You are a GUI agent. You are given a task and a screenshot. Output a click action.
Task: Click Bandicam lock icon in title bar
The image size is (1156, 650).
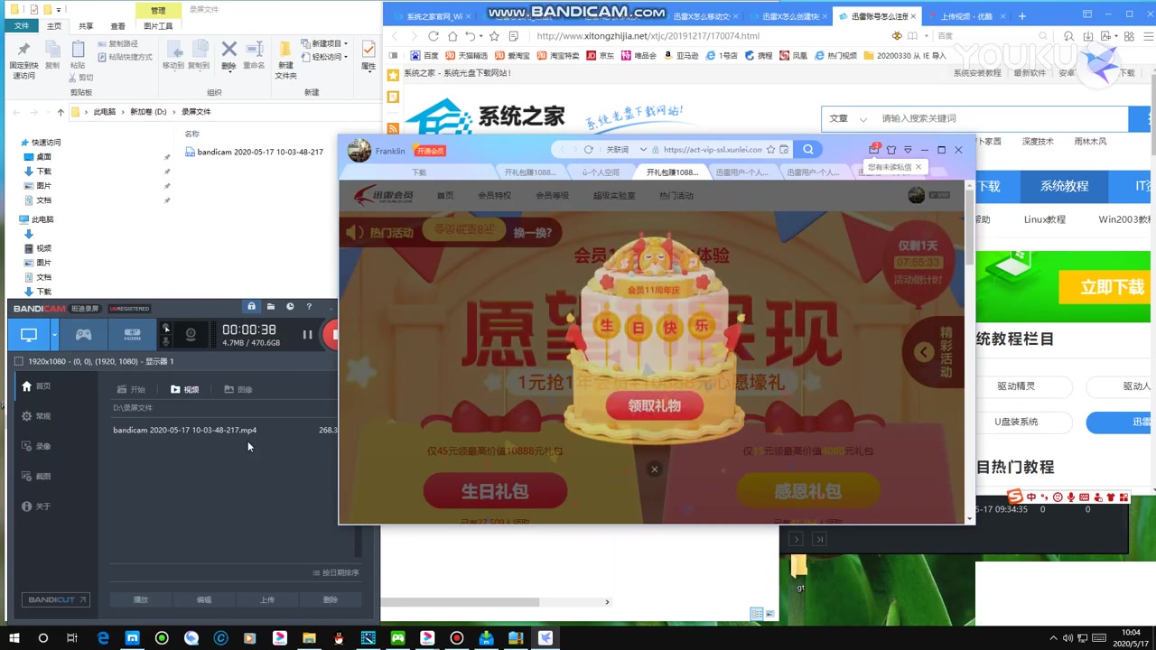click(x=252, y=307)
